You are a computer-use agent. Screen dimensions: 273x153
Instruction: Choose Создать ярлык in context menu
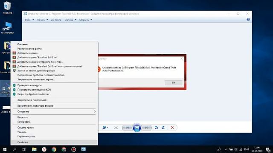54,127
